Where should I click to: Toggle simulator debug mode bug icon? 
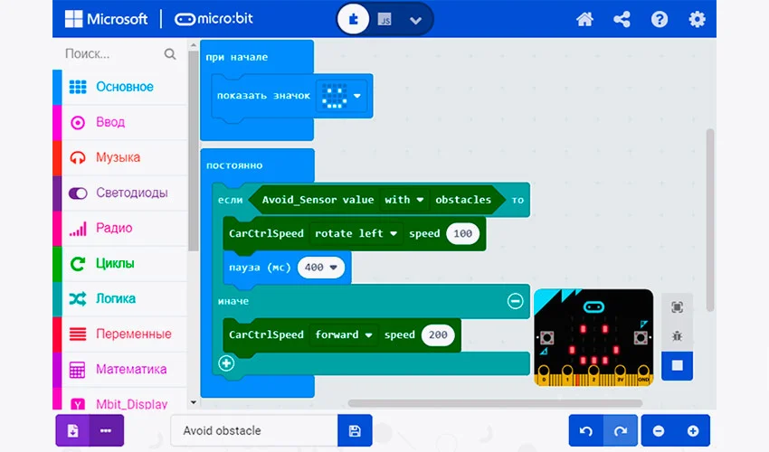click(x=677, y=335)
